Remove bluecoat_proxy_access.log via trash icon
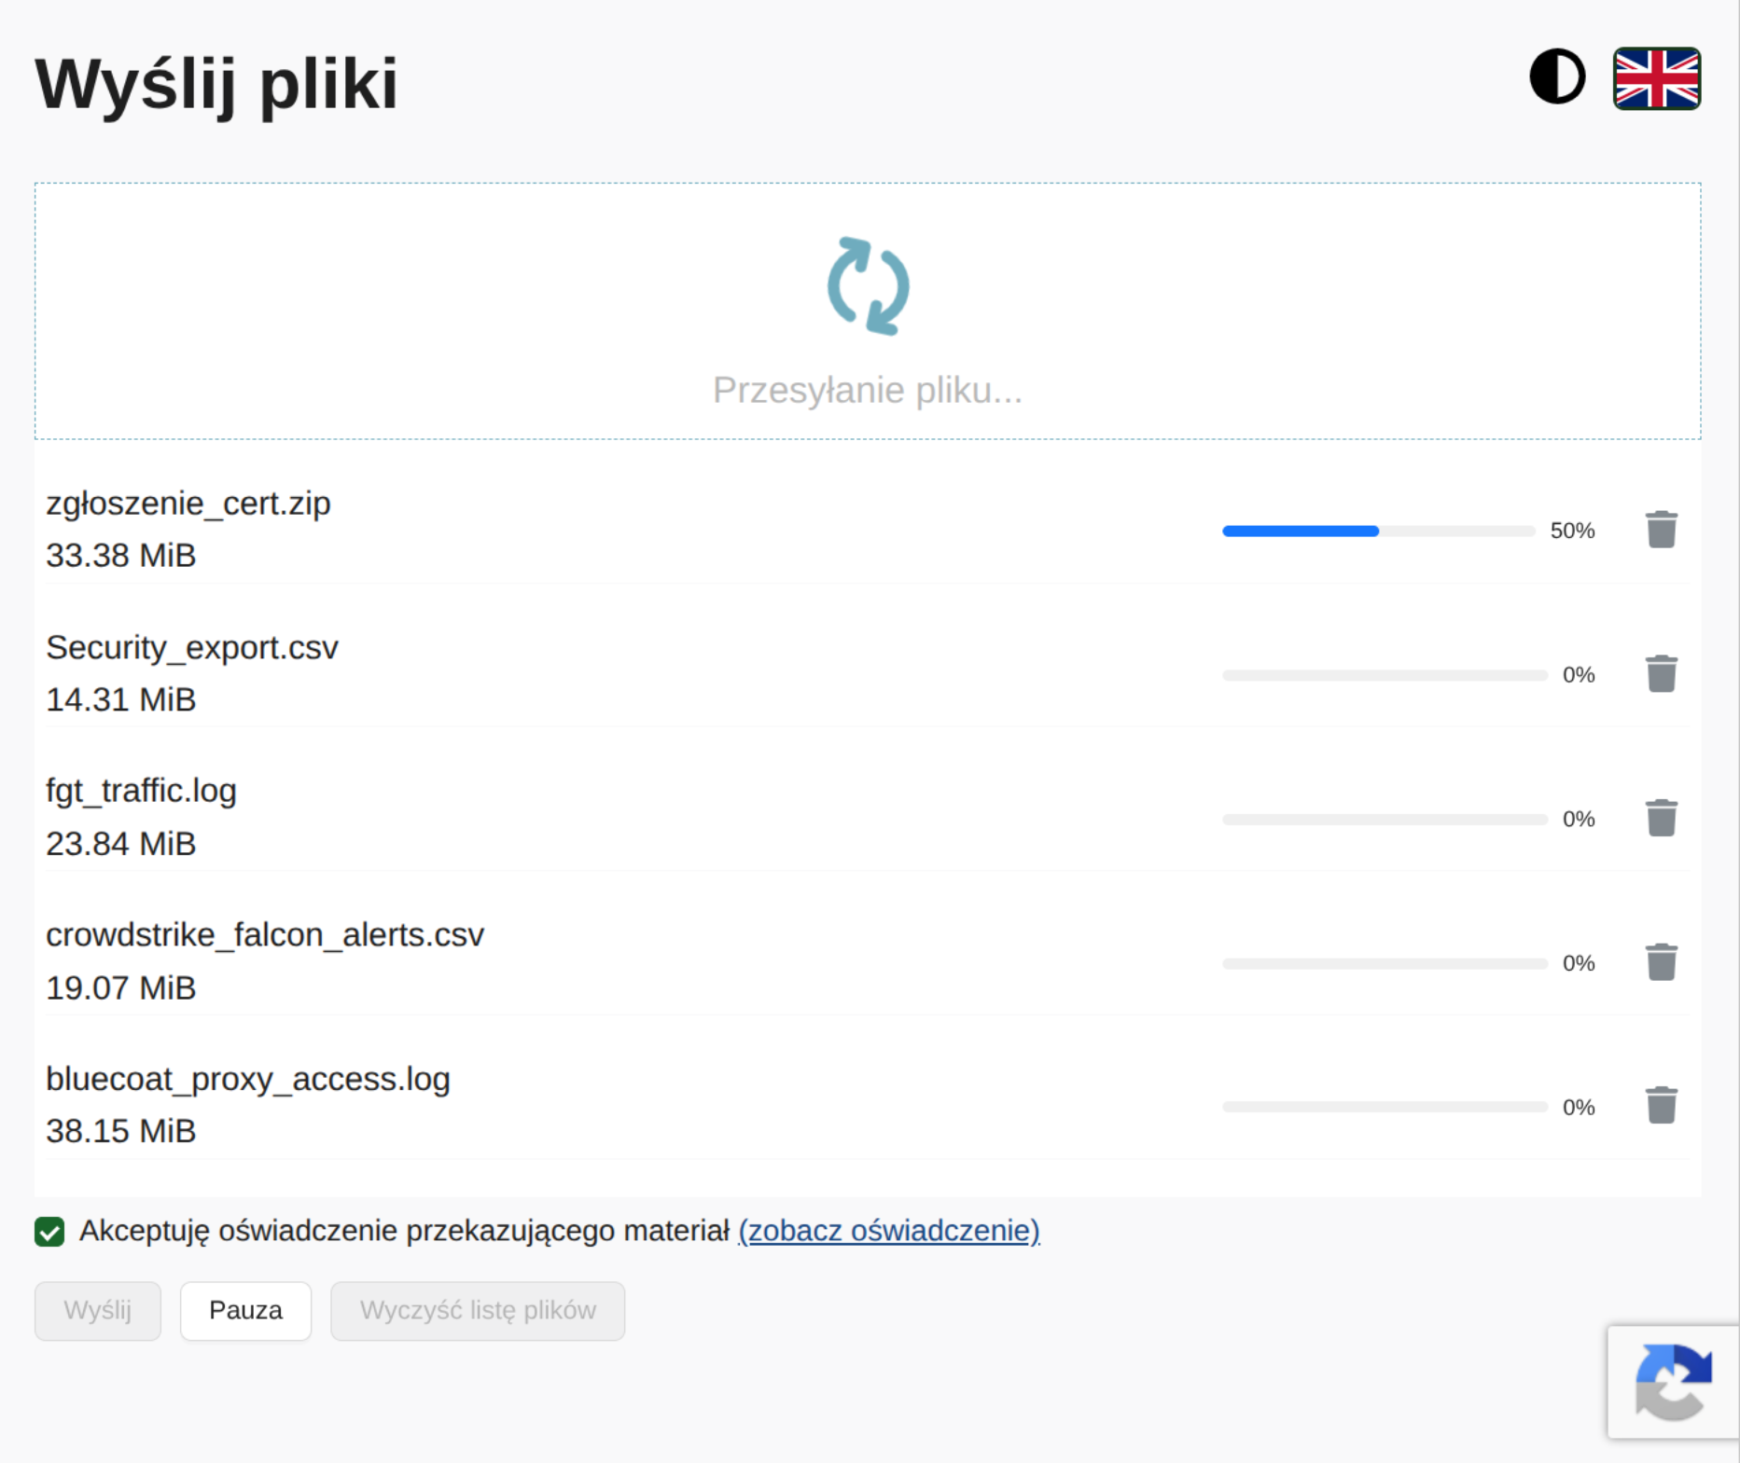The image size is (1740, 1463). [x=1662, y=1105]
